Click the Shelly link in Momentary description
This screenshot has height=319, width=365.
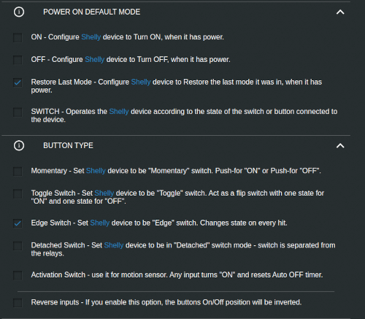(96, 171)
